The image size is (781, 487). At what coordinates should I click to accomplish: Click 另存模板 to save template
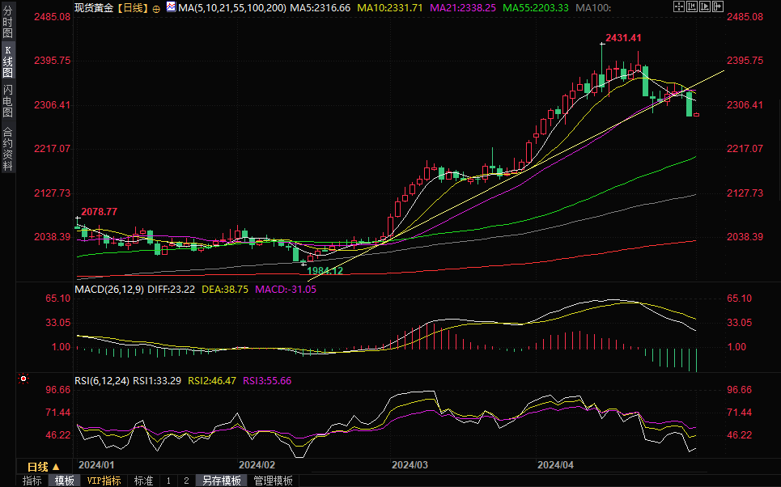222,481
